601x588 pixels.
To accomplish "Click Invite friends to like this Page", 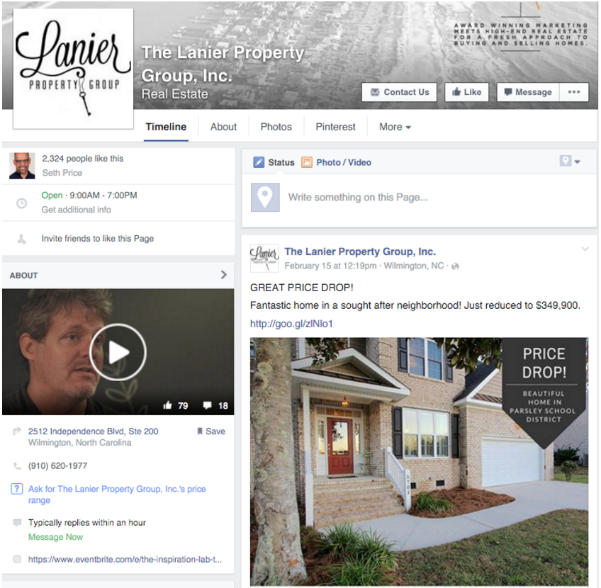I will click(97, 239).
